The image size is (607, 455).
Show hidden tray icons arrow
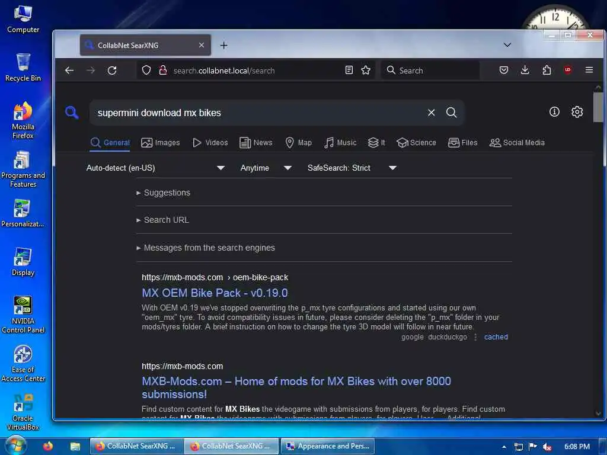[x=504, y=447]
